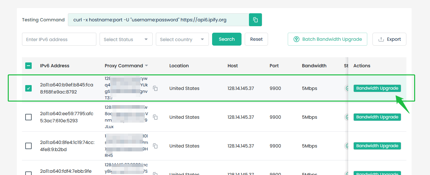Click upload icon in Export button

click(381, 39)
